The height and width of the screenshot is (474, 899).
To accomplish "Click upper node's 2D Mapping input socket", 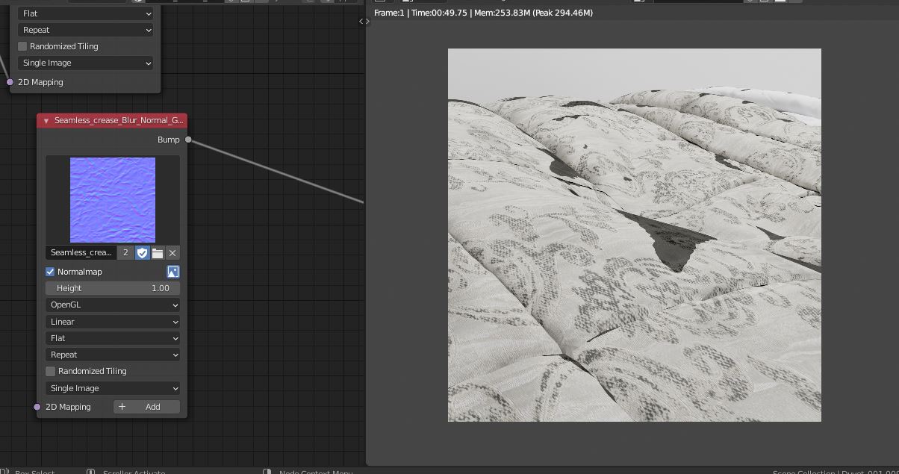I will tap(10, 82).
